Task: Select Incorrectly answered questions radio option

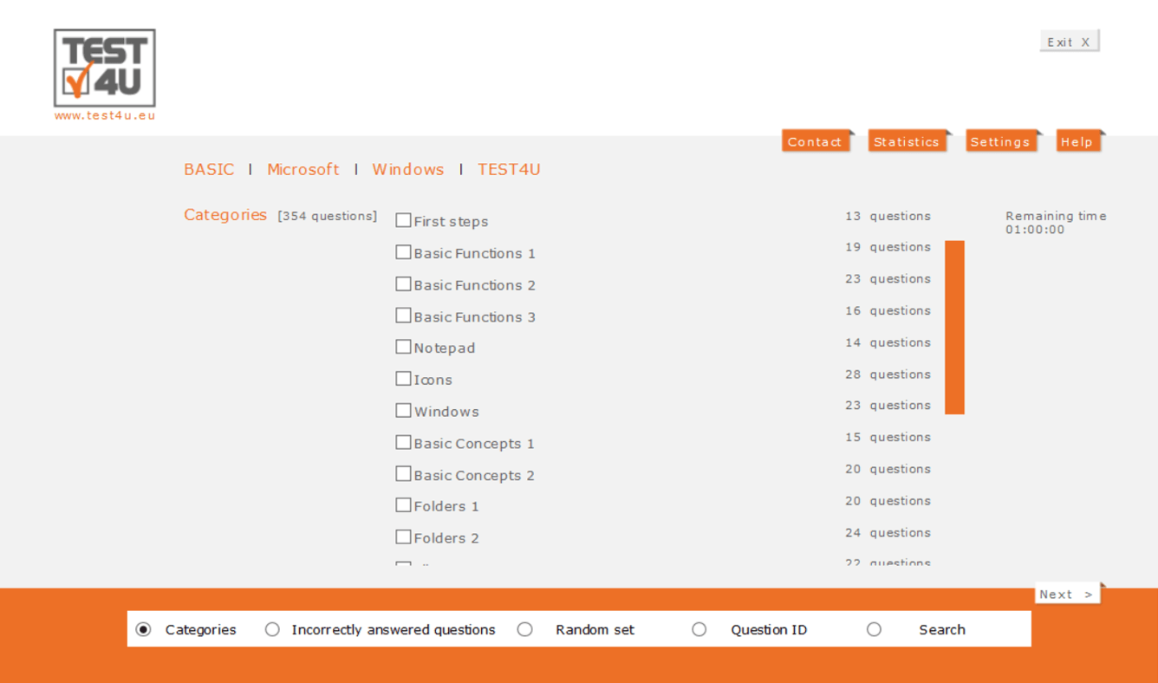Action: pyautogui.click(x=272, y=629)
